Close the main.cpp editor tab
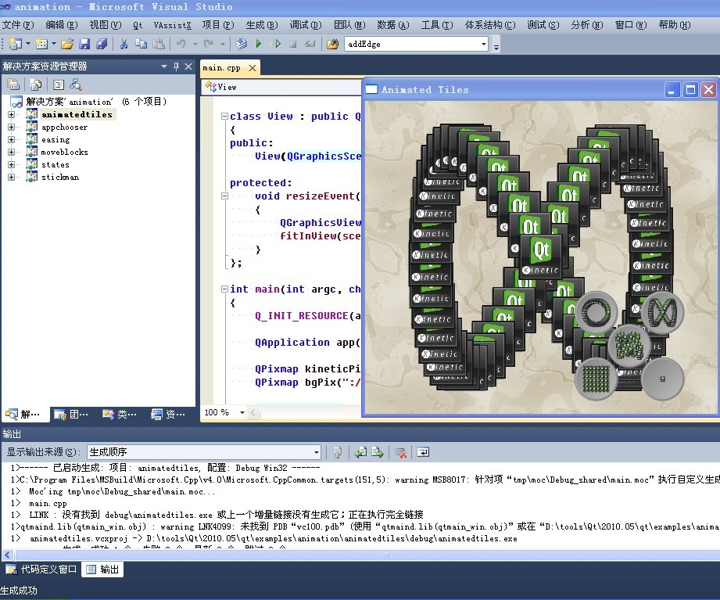Viewport: 720px width, 600px height. pyautogui.click(x=252, y=68)
